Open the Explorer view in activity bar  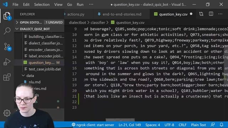(7, 16)
